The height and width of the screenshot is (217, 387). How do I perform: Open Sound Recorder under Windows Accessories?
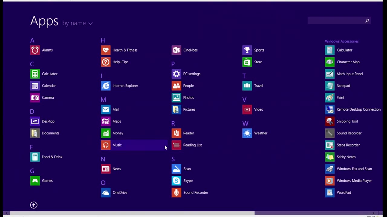tap(330, 133)
